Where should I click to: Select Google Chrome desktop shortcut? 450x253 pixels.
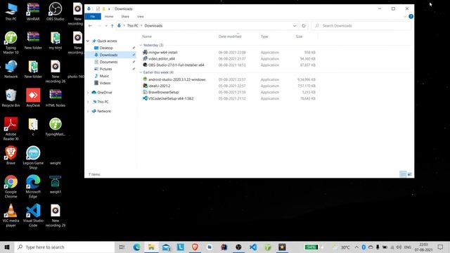(x=11, y=187)
